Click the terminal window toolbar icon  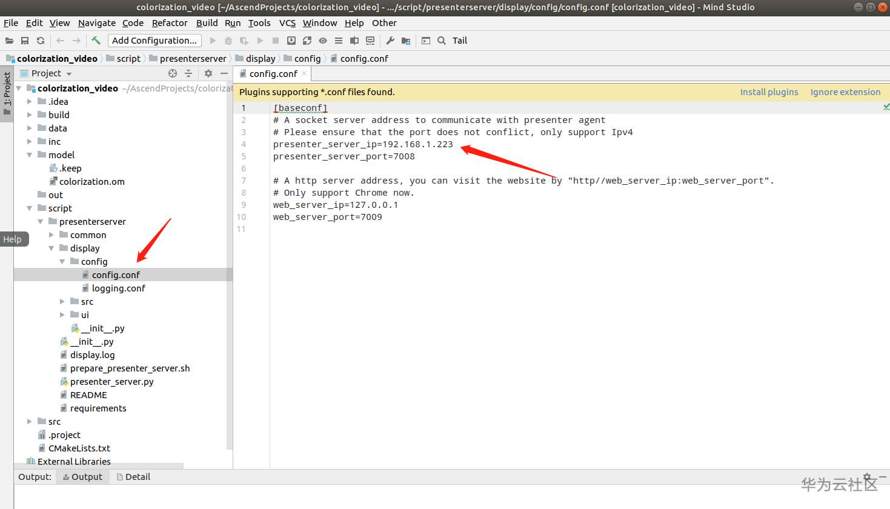pos(426,41)
